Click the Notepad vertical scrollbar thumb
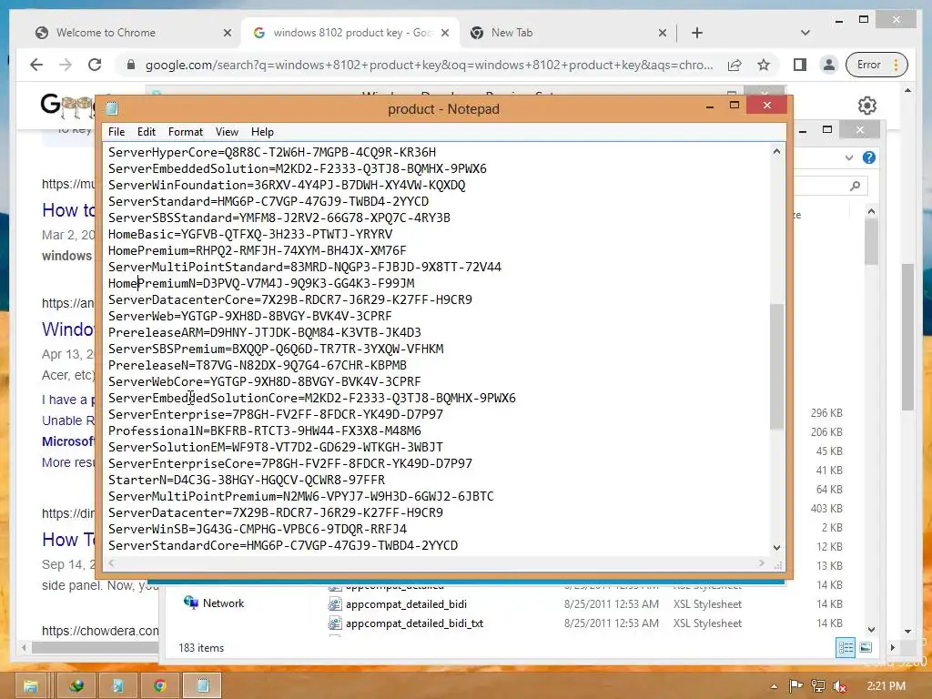932x699 pixels. coord(776,366)
